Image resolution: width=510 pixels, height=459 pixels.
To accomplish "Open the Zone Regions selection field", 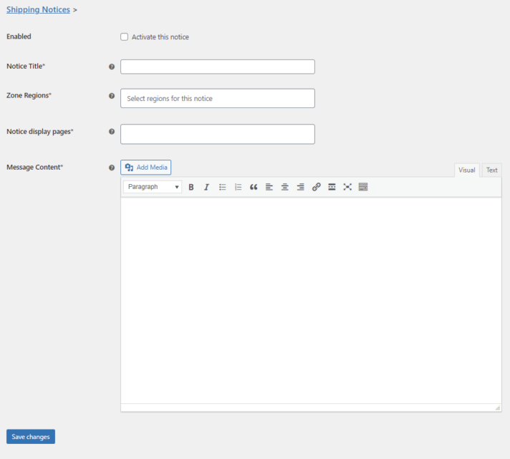I will tap(218, 98).
